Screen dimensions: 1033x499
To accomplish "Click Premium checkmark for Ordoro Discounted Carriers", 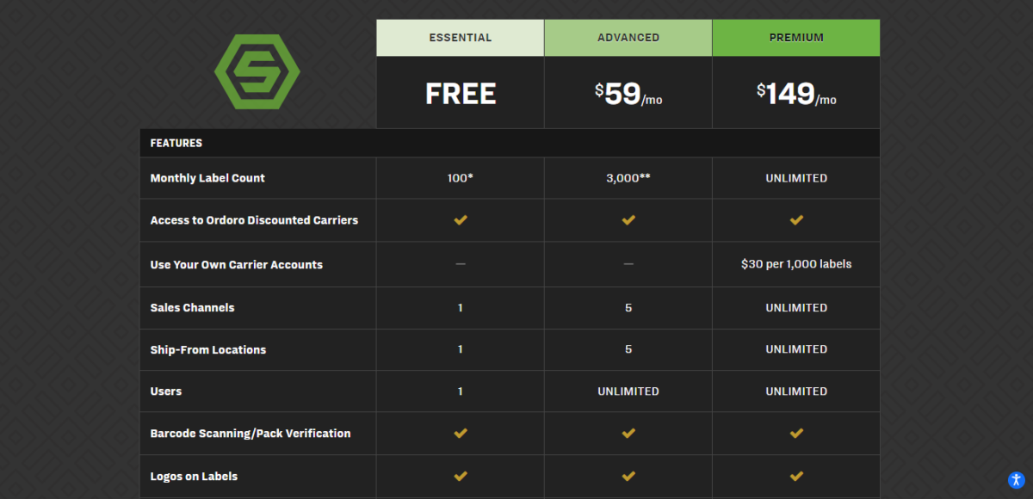I will (x=796, y=220).
